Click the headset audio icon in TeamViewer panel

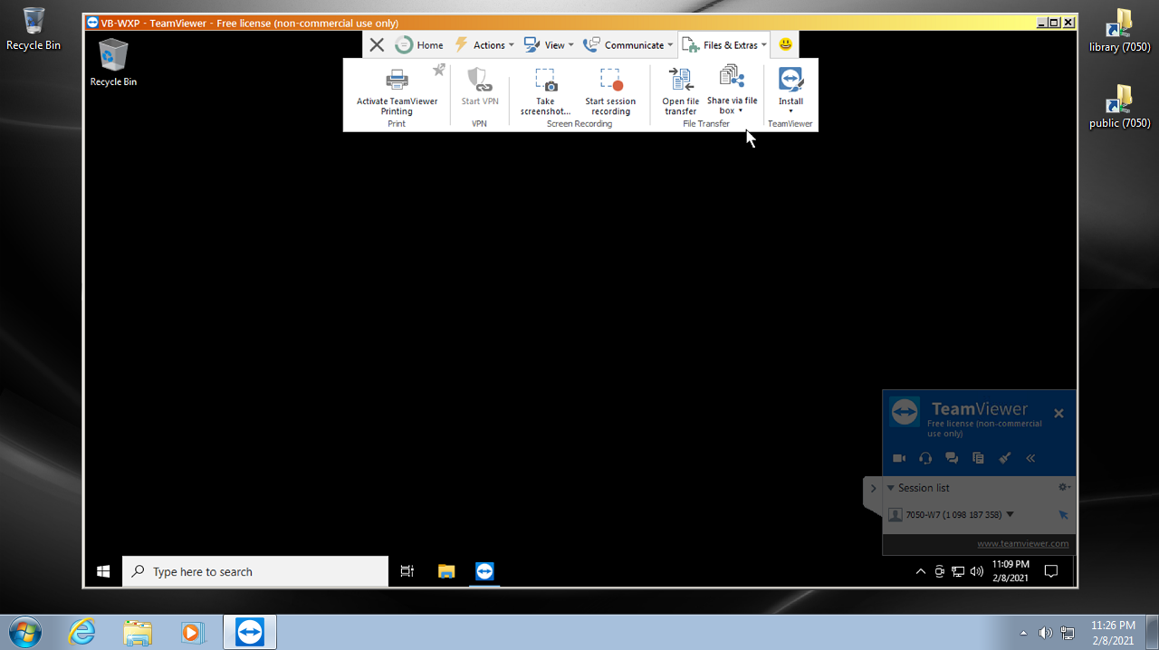coord(925,458)
